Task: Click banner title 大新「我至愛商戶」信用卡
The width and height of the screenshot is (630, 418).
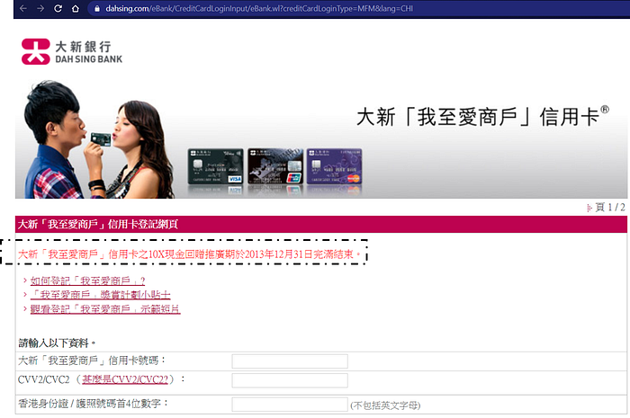Action: [482, 117]
